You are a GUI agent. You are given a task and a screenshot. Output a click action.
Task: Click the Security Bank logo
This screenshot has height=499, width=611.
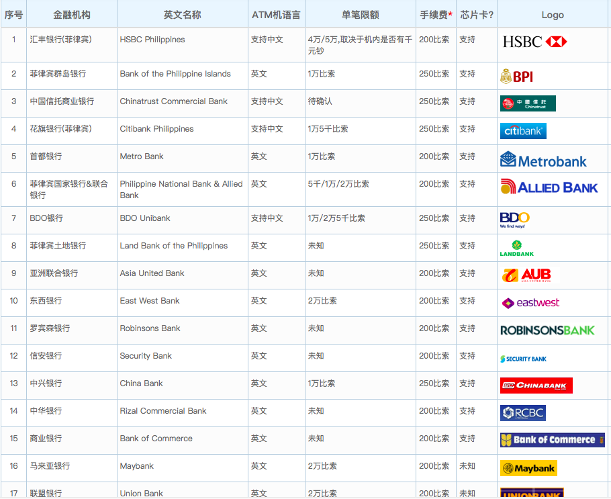point(523,359)
